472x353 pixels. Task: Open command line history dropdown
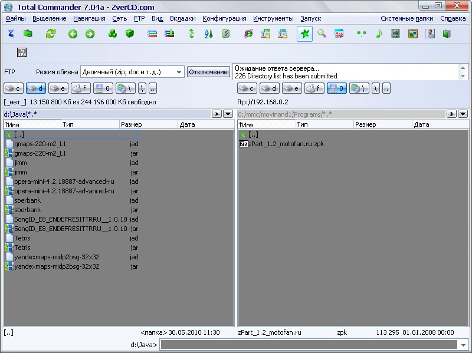(x=463, y=345)
